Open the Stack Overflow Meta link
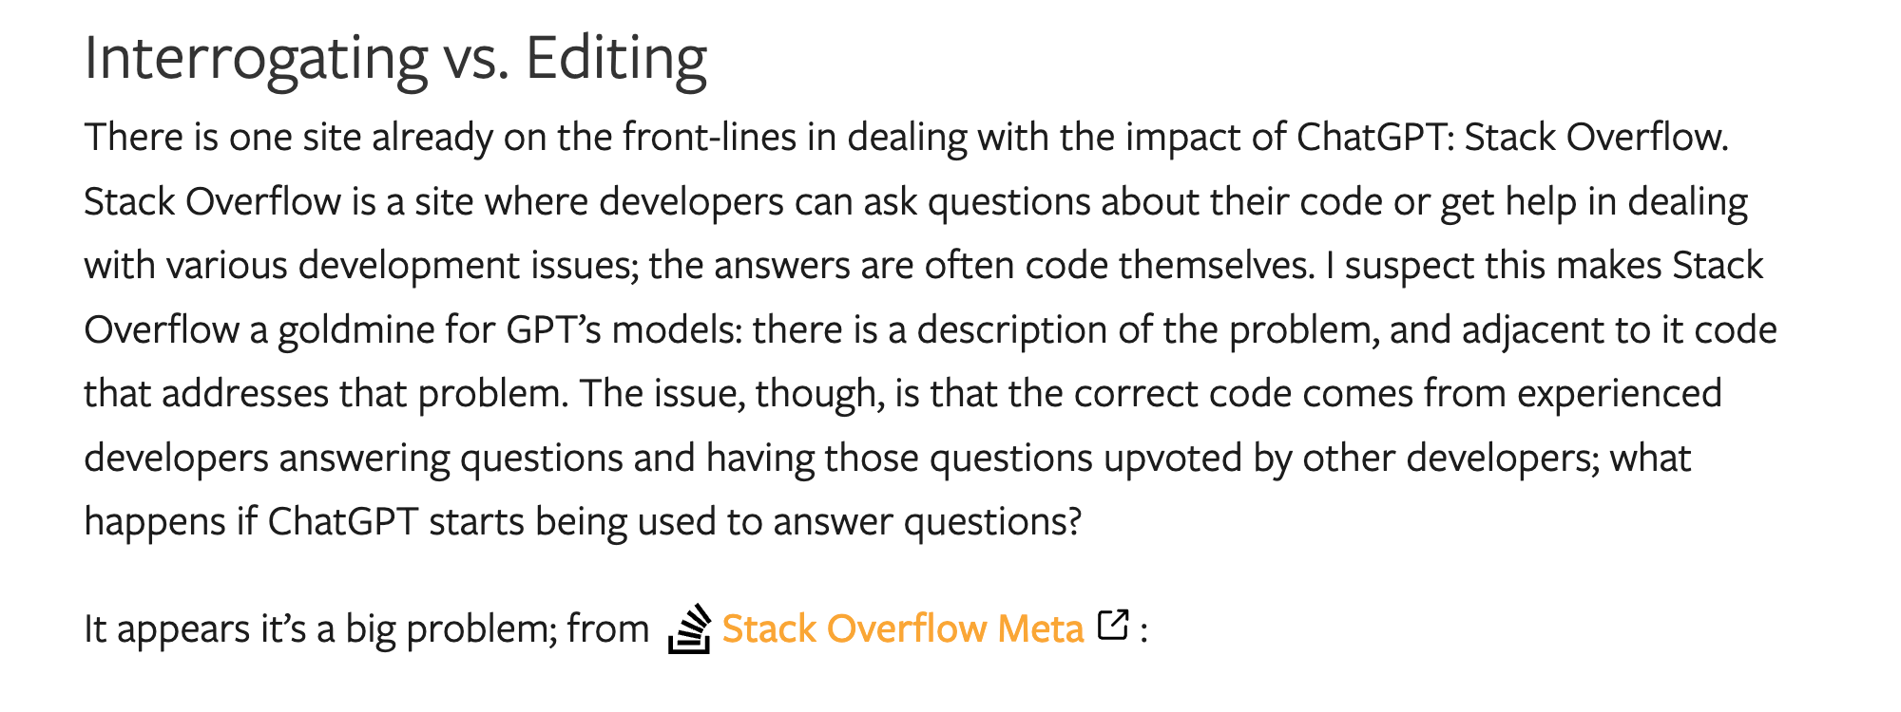The height and width of the screenshot is (712, 1901). pyautogui.click(x=902, y=628)
